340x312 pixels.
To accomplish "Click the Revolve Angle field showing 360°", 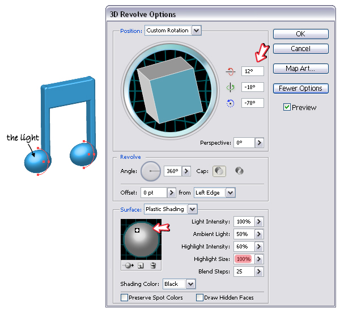I will pyautogui.click(x=173, y=171).
